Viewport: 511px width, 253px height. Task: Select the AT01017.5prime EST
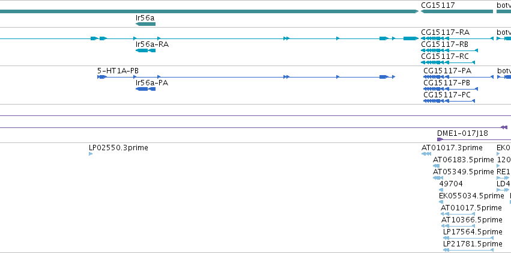[x=458, y=214]
